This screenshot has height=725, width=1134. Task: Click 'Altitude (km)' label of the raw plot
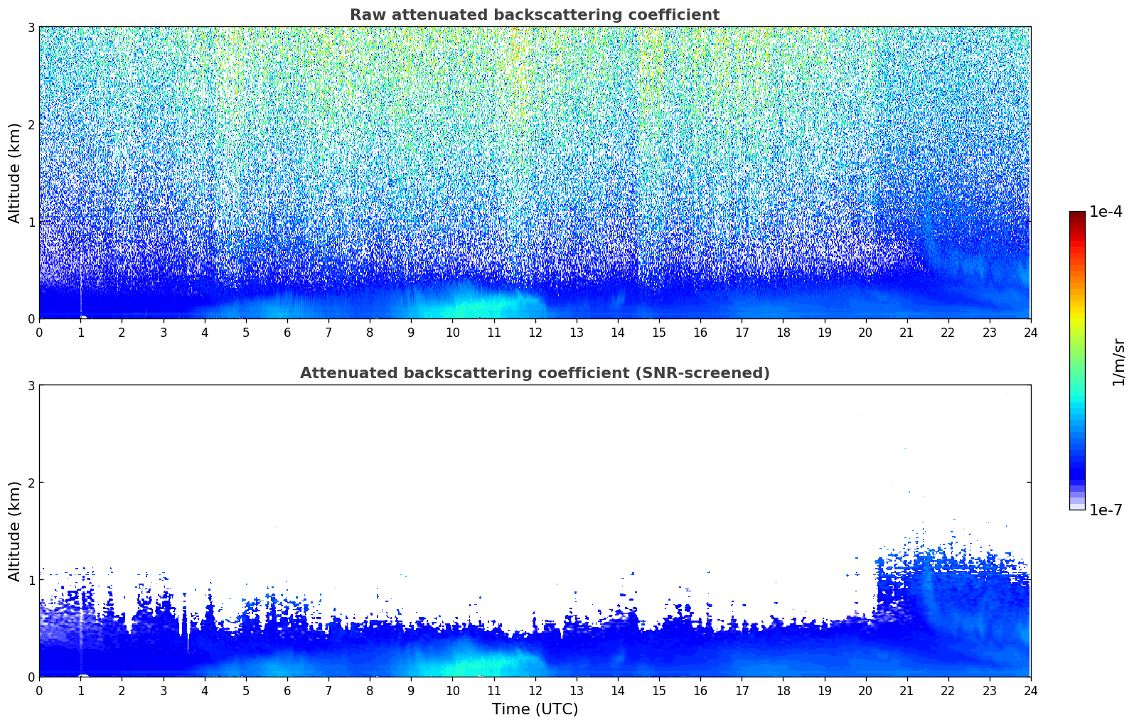15,173
